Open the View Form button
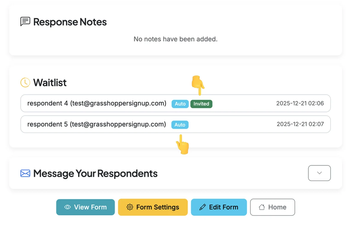The height and width of the screenshot is (234, 351). pos(85,207)
